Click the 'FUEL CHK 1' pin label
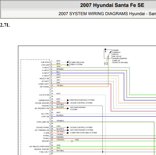The height and width of the screenshot is (155, 156). click(x=44, y=152)
